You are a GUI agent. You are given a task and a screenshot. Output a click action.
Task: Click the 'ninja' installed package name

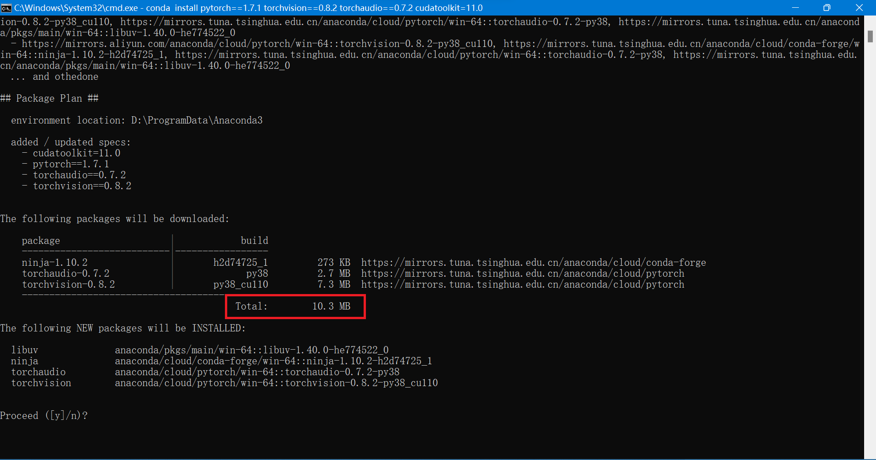(x=24, y=361)
